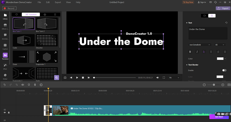Select the Box Turn 2 transition

click(x=47, y=24)
